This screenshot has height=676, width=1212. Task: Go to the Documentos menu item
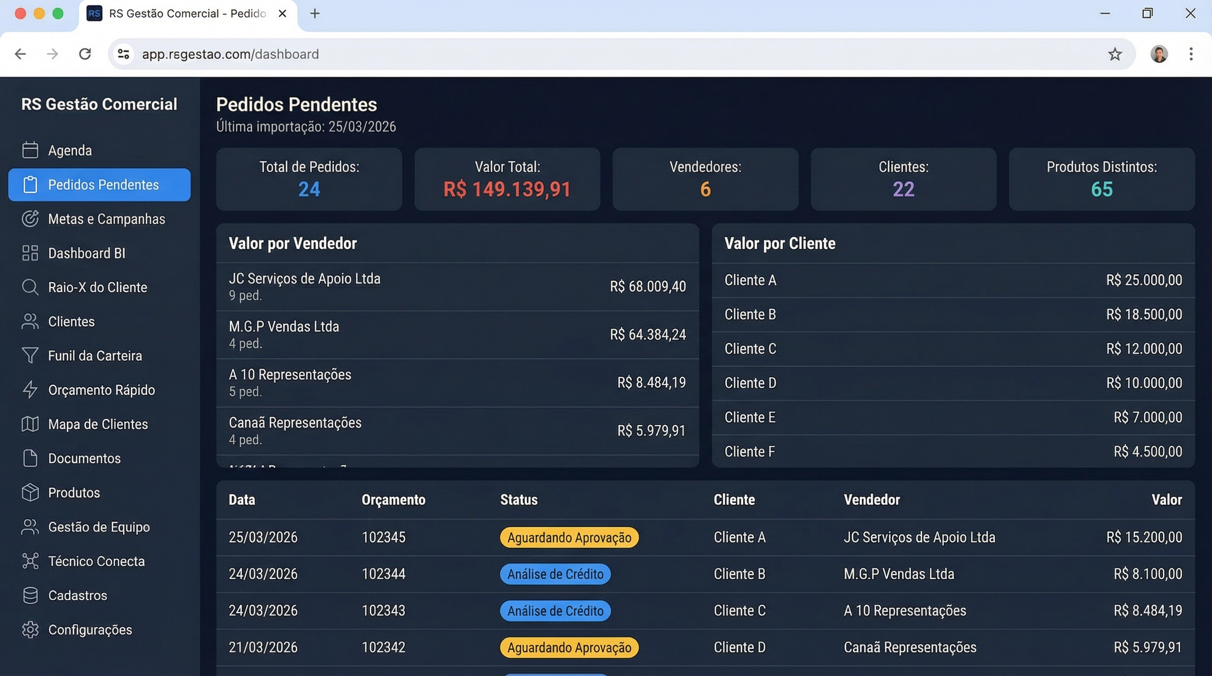pos(84,458)
